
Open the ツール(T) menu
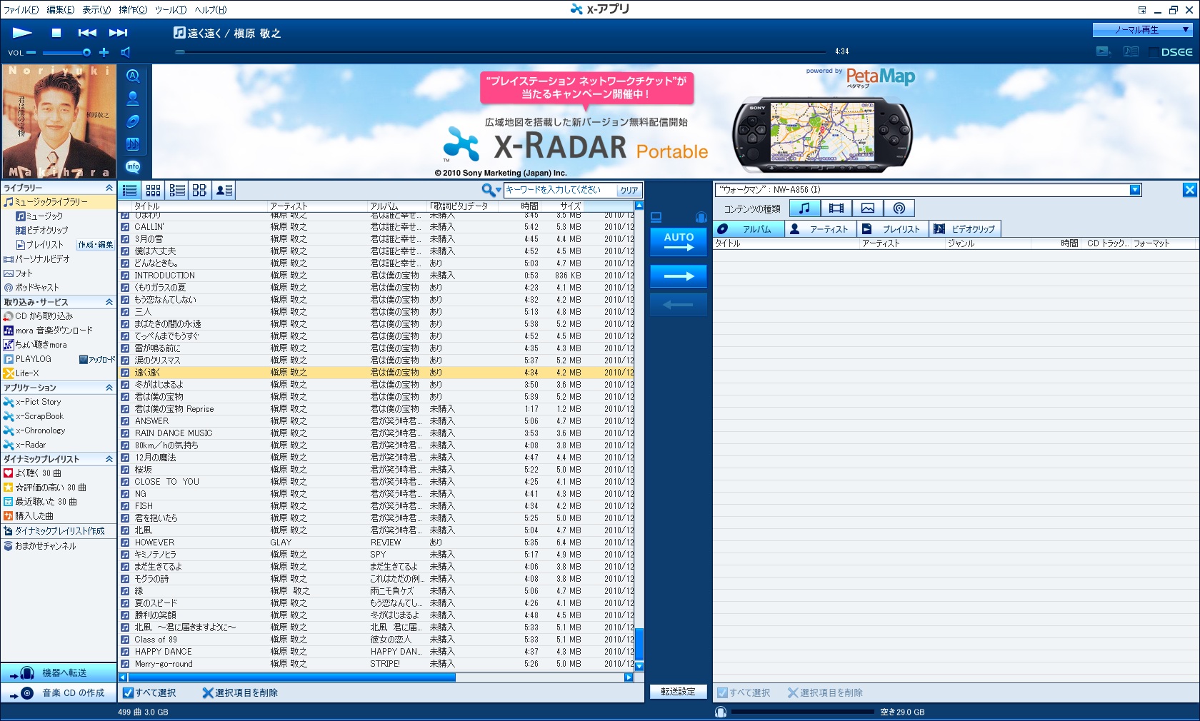pos(171,10)
